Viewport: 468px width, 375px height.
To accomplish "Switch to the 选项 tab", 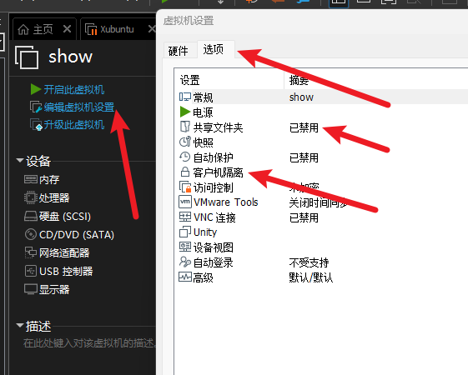I will coord(213,49).
